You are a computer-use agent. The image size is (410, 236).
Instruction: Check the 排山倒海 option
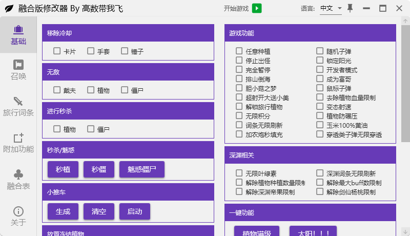239,78
